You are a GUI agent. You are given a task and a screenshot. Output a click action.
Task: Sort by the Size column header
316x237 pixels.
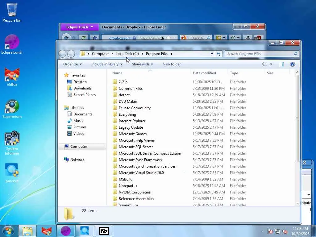277,73
